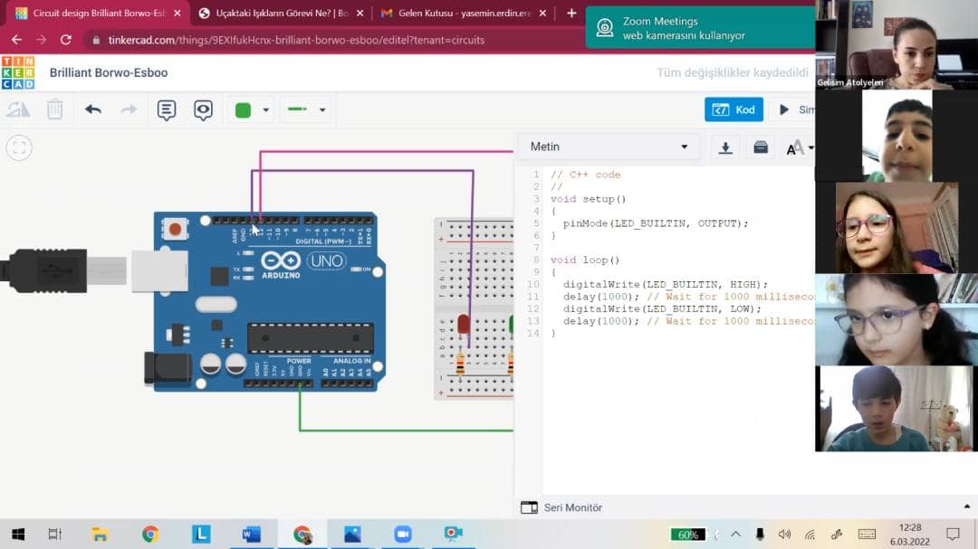Download the code using download icon
Screen dimensions: 978x549
click(725, 147)
